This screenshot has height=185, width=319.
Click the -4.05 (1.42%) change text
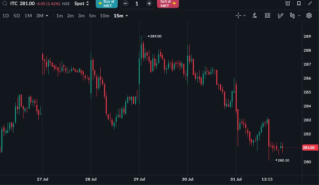(x=48, y=4)
